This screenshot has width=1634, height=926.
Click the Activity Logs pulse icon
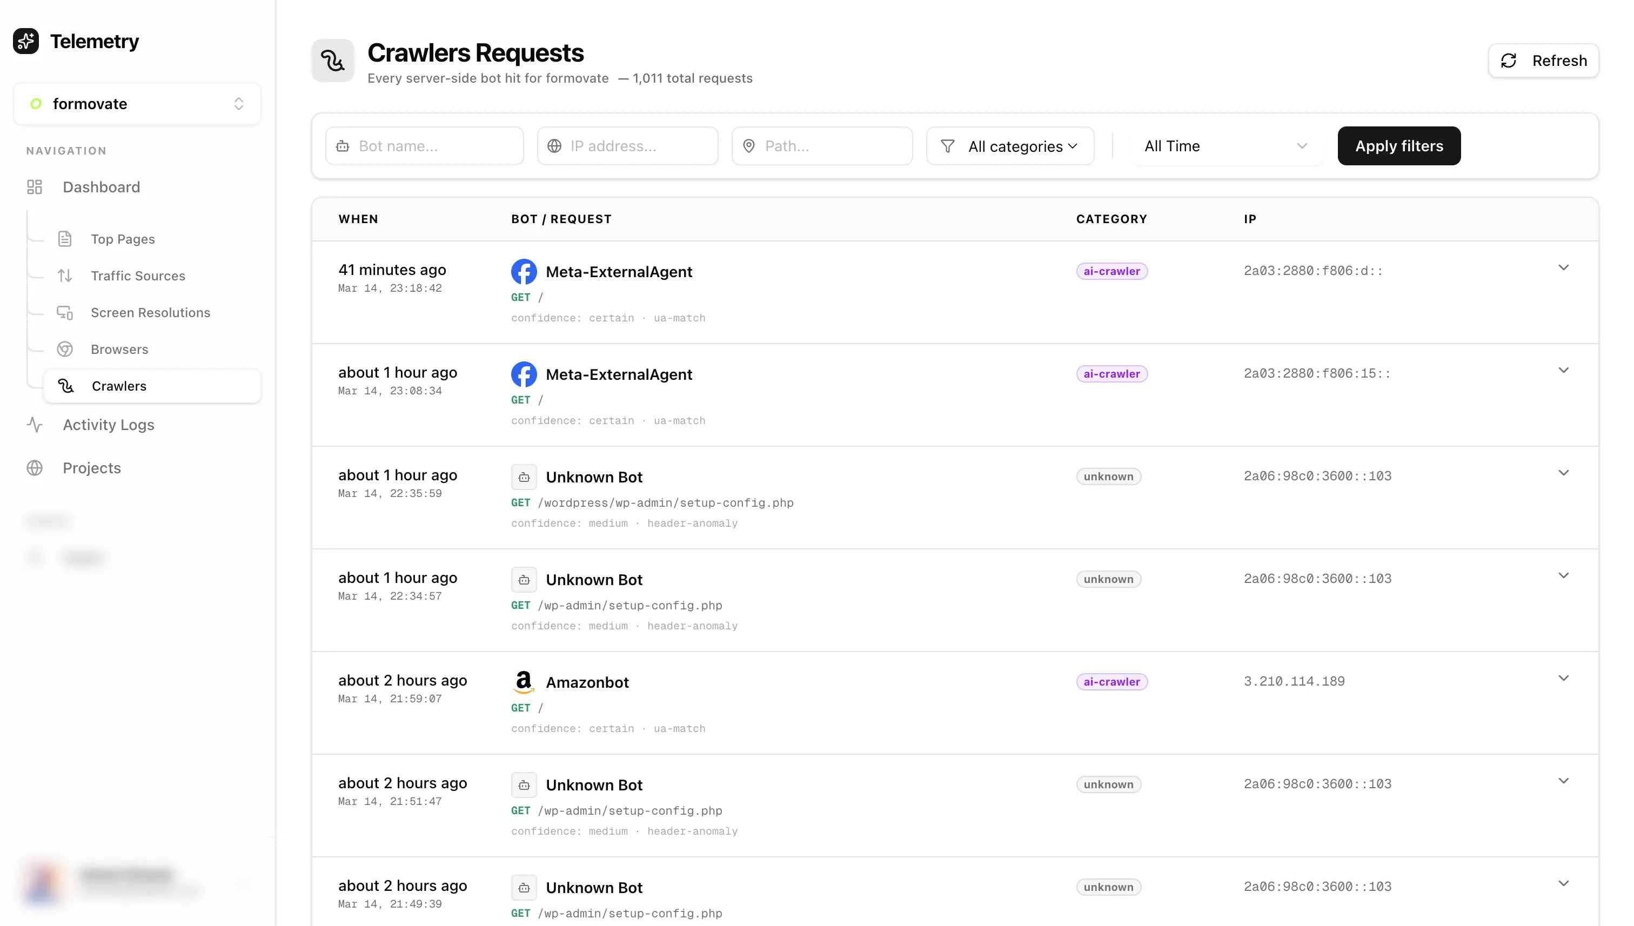coord(35,425)
